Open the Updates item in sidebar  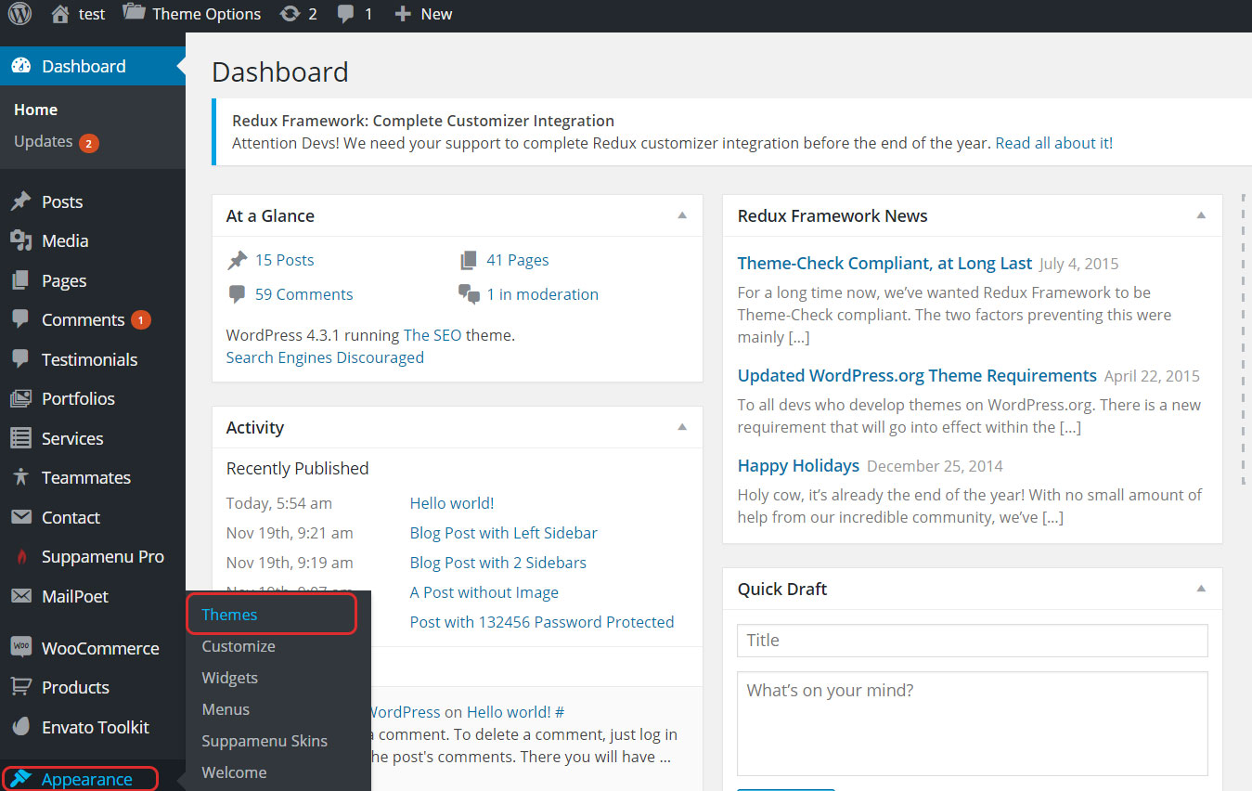tap(43, 141)
